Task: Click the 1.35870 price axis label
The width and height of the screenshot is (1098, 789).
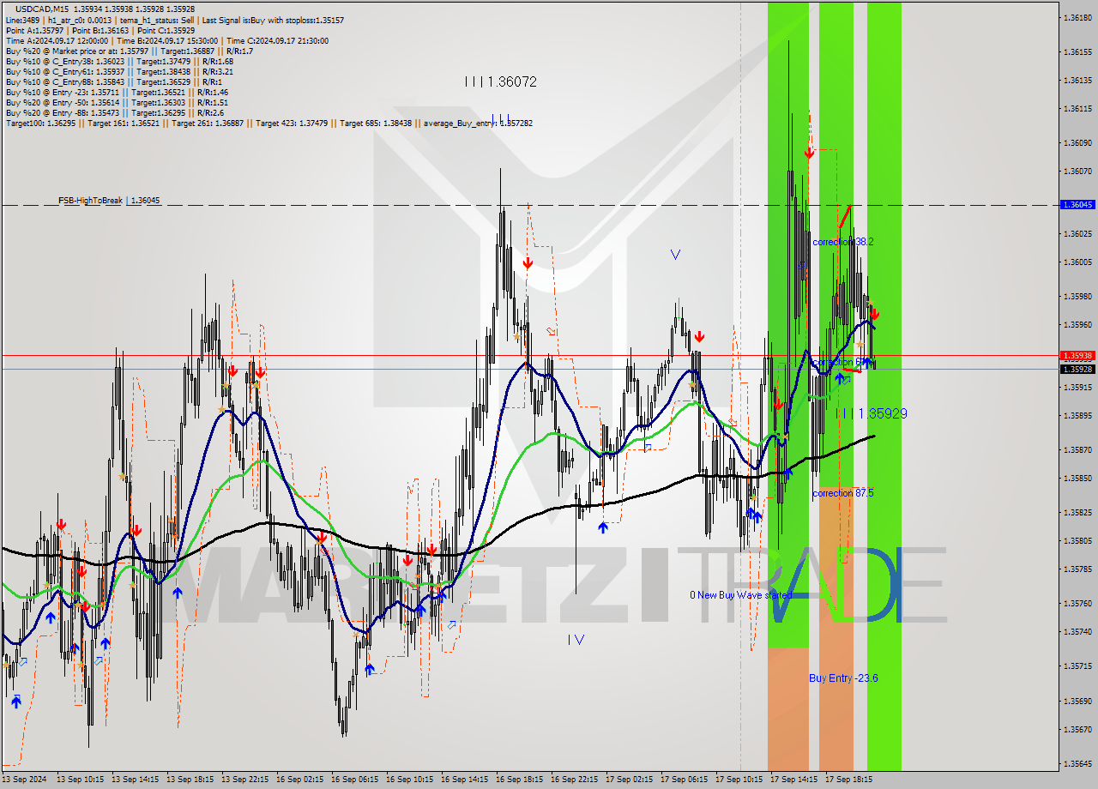Action: (x=1077, y=449)
